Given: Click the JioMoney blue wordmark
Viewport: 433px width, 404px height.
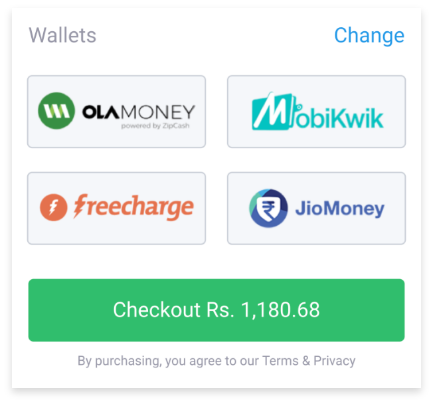Looking at the screenshot, I should (340, 209).
